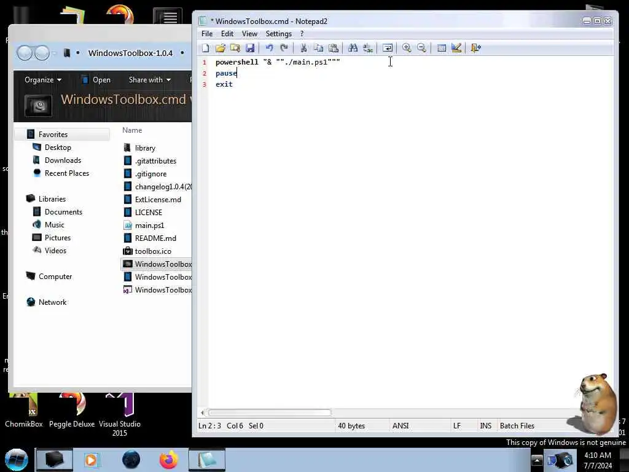The image size is (629, 472).
Task: Select the .gitattributes file
Action: 155,161
